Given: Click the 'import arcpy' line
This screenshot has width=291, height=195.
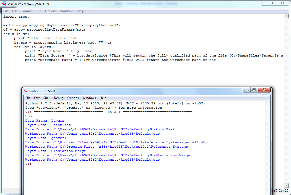Looking at the screenshot, I should 16,17.
